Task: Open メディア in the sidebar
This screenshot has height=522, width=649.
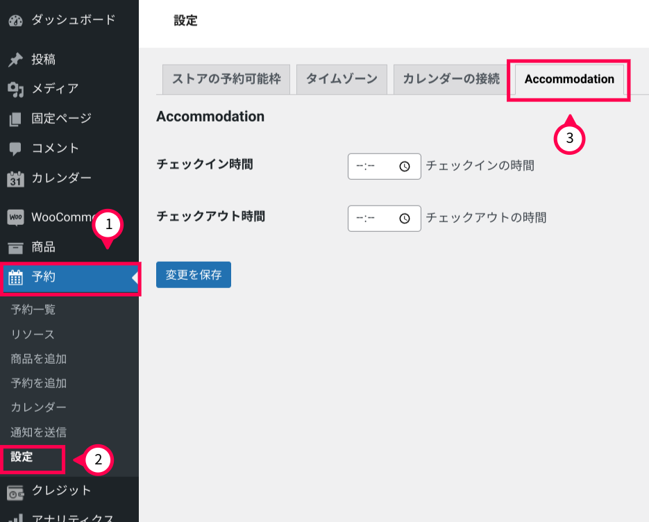Action: point(69,89)
